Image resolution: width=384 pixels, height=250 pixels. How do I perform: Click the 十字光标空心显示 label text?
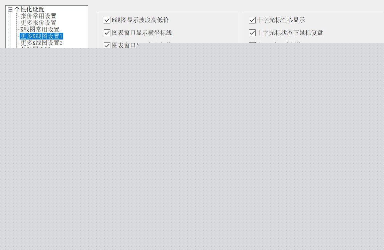281,20
